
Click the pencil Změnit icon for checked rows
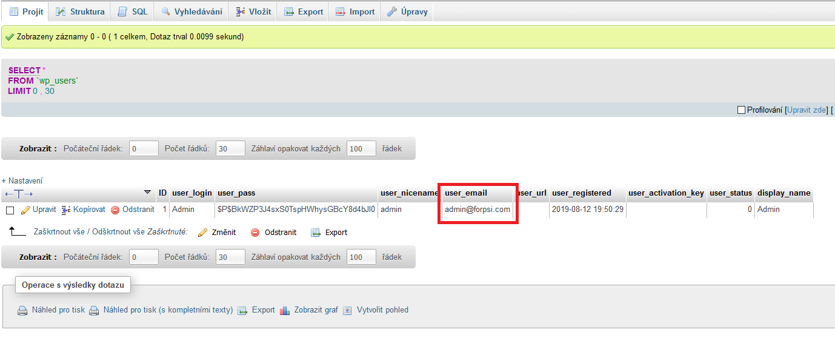click(203, 233)
